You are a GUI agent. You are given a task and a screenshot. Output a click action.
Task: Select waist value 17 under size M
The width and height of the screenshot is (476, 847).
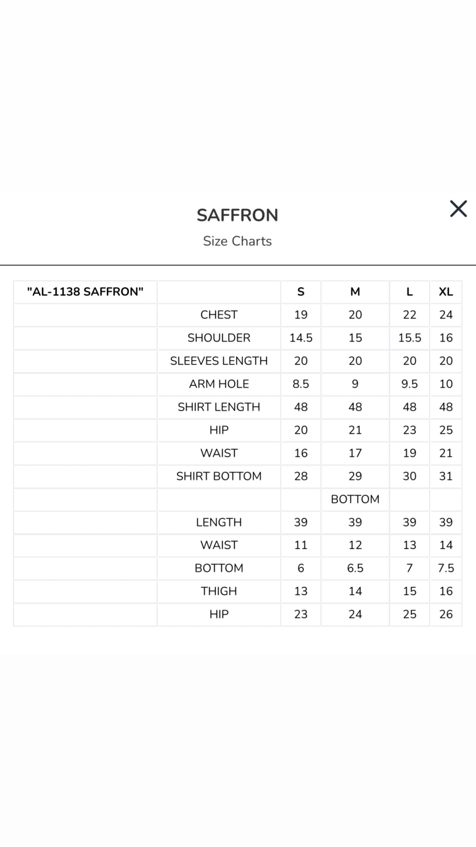point(355,453)
